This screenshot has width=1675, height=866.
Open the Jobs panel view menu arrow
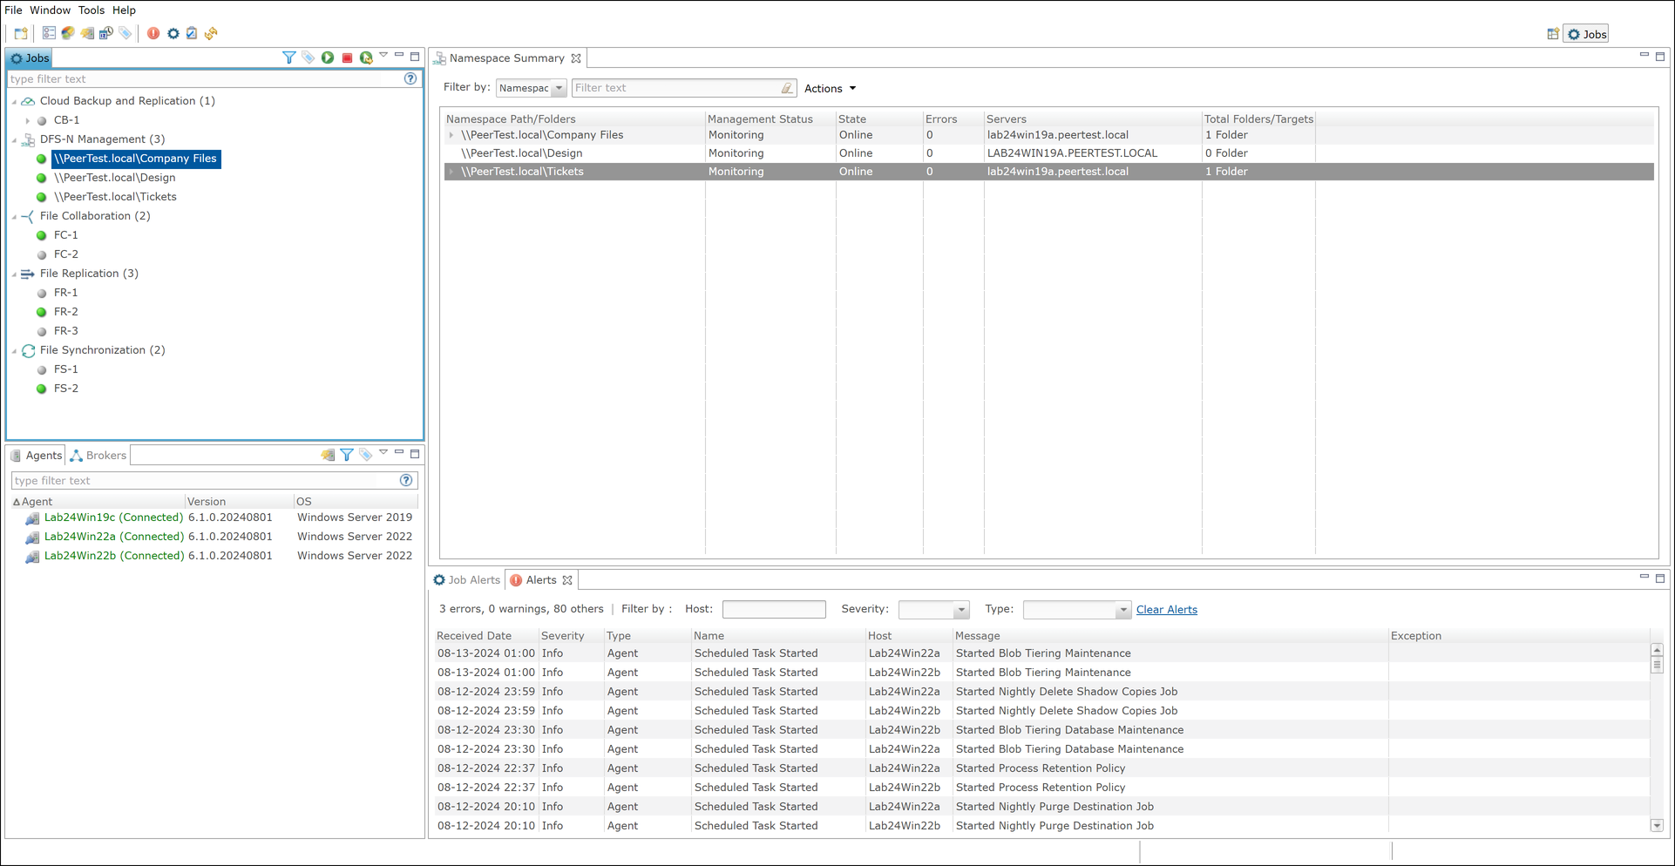coord(383,56)
